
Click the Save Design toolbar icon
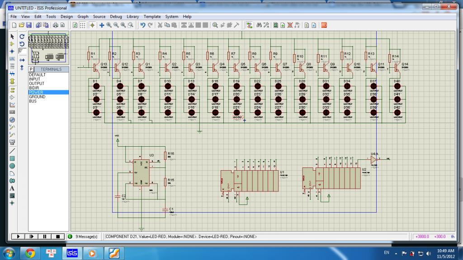[x=29, y=25]
